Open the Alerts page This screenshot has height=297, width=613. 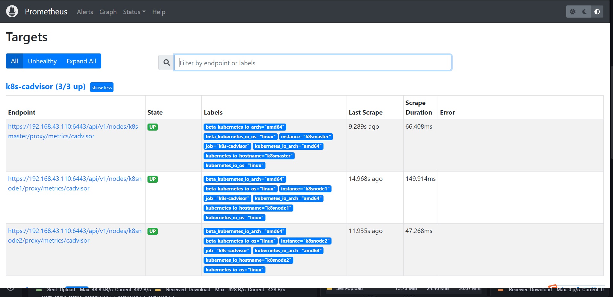click(85, 12)
